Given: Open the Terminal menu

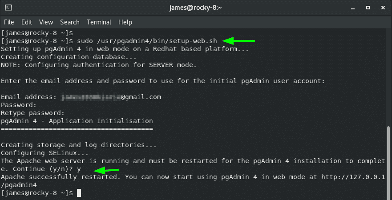Looking at the screenshot, I should (99, 22).
